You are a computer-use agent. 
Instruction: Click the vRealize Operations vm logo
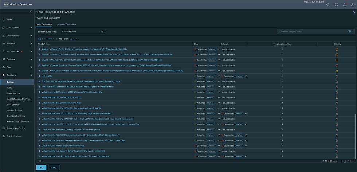point(6,4)
